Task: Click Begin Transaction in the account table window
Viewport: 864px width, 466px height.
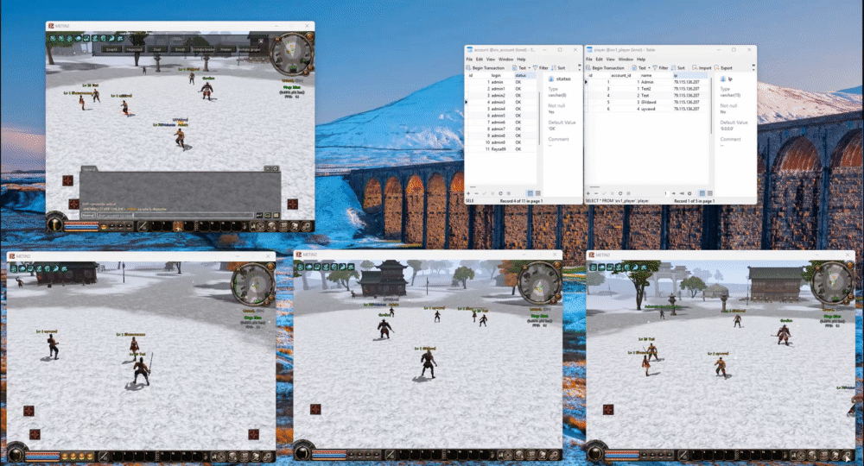Action: click(485, 67)
